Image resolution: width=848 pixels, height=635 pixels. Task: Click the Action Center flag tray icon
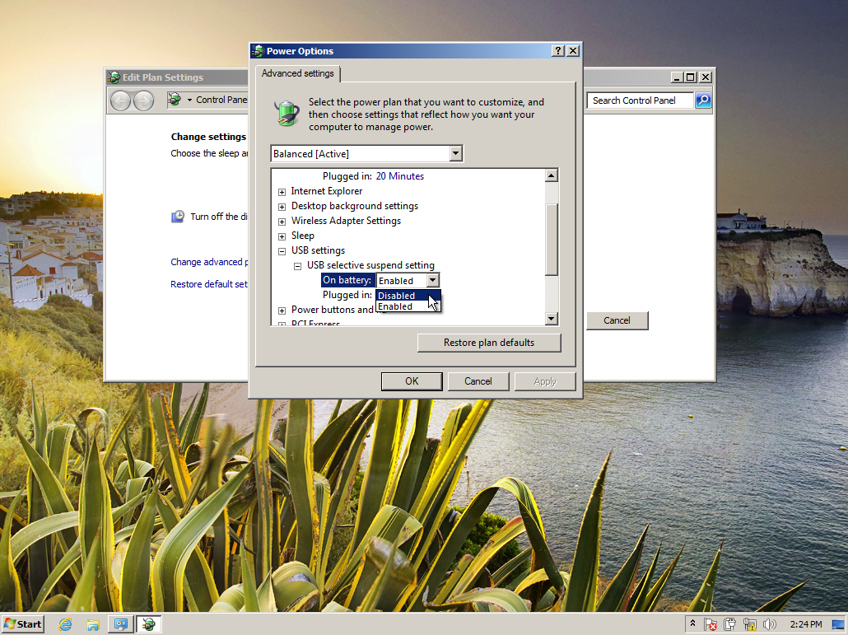click(711, 624)
